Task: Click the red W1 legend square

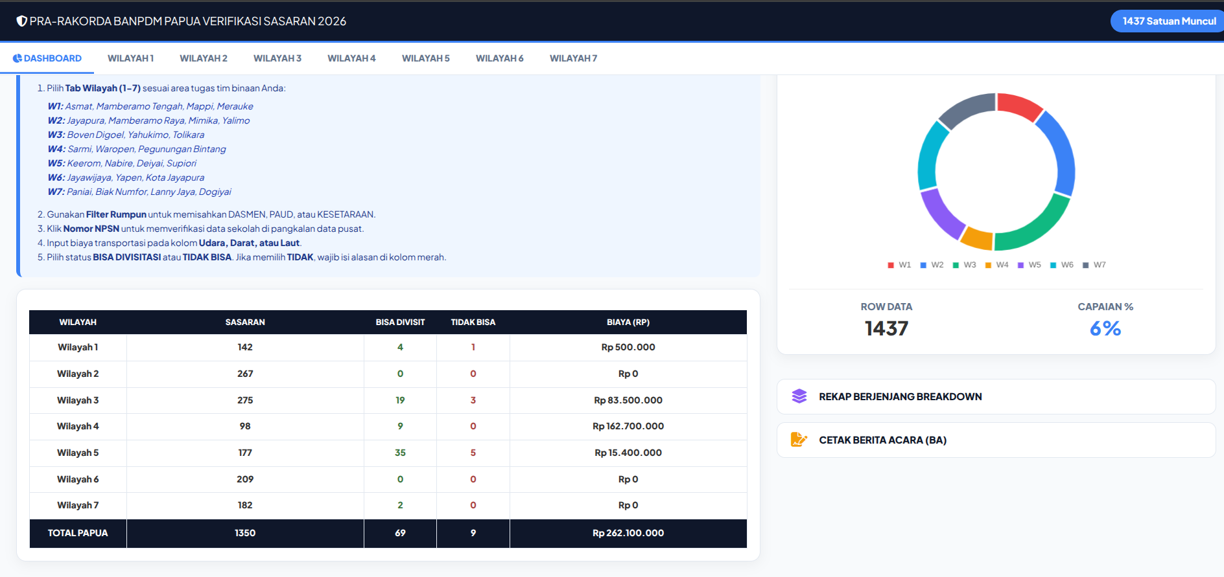Action: [891, 265]
